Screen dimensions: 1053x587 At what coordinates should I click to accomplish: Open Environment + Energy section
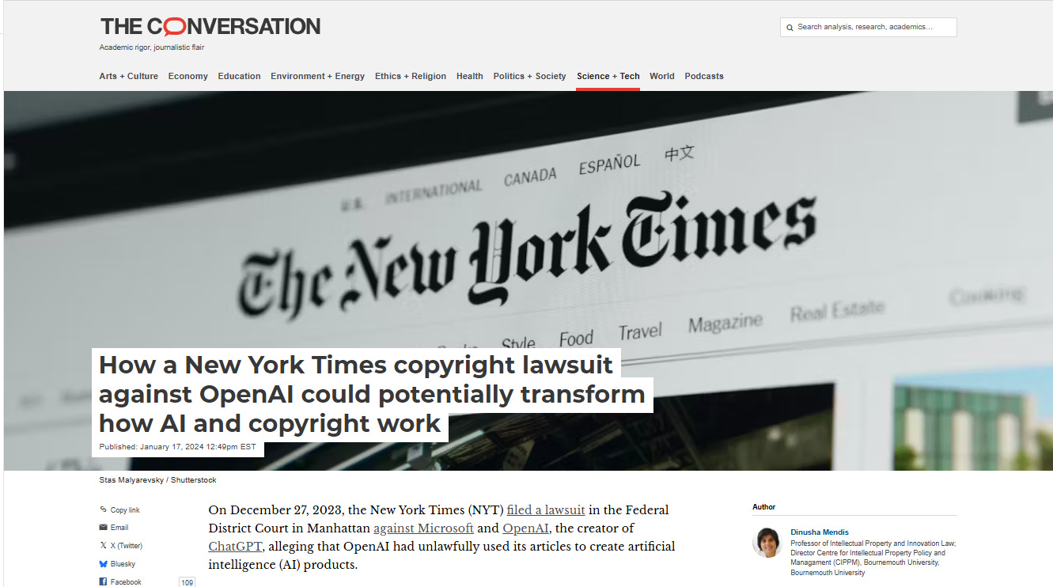tap(317, 77)
